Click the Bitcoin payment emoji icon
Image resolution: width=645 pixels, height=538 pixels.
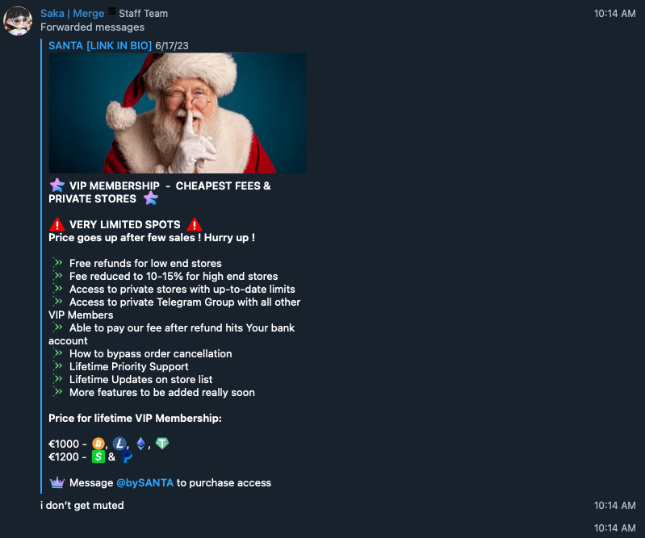[98, 444]
